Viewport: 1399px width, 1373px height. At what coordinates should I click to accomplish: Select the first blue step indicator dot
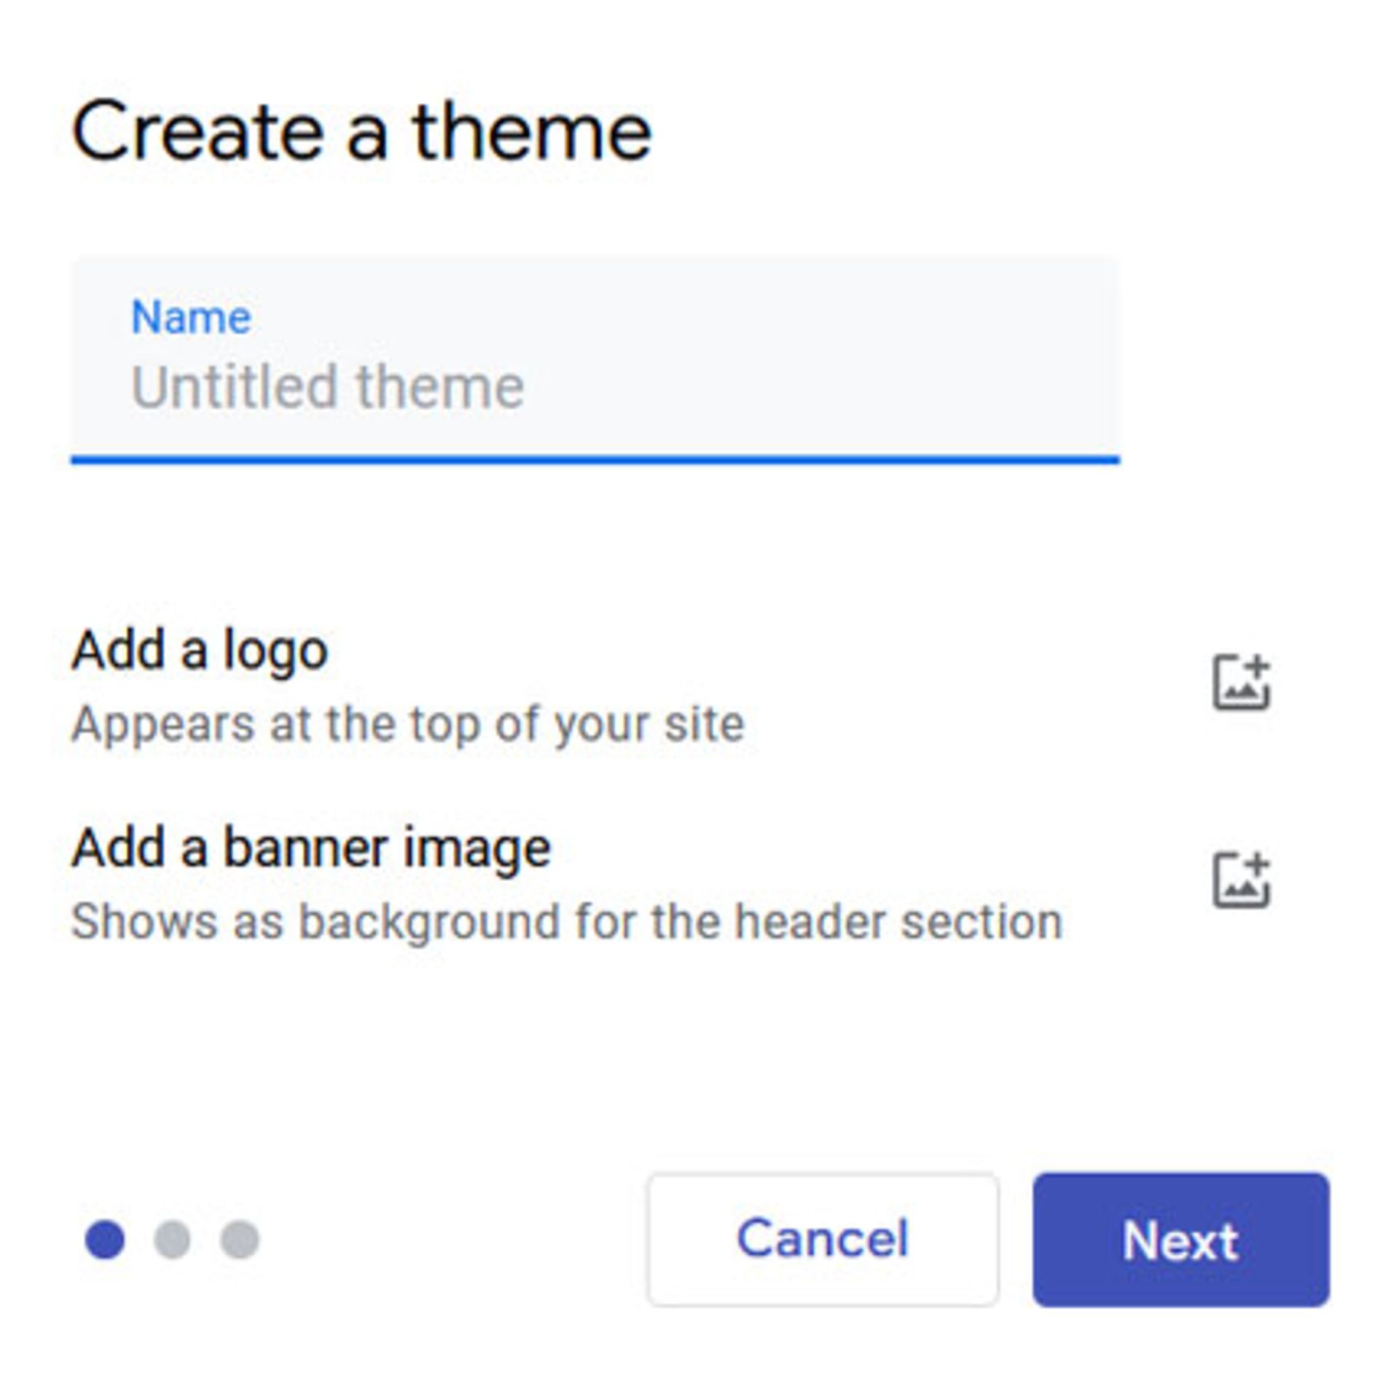click(x=105, y=1239)
